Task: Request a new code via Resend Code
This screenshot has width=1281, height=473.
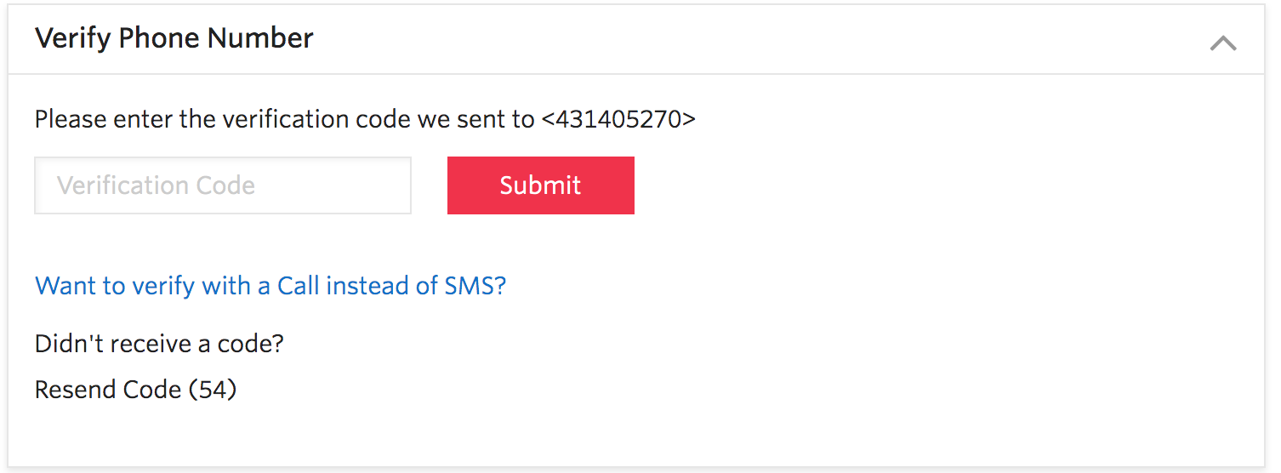Action: (x=135, y=390)
